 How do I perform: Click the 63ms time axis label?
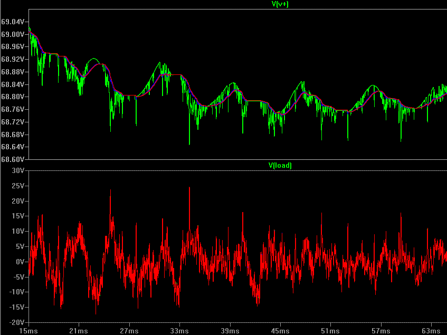(431, 331)
